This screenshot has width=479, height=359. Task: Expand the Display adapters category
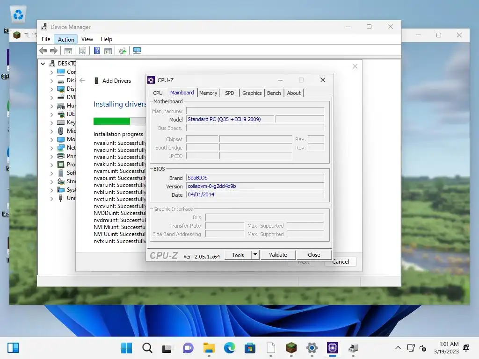[x=51, y=89]
